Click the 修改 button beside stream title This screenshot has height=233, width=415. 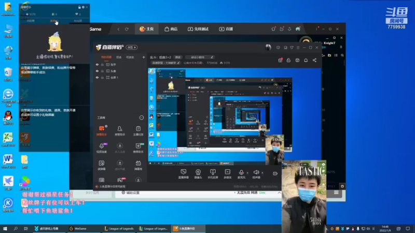click(x=177, y=57)
